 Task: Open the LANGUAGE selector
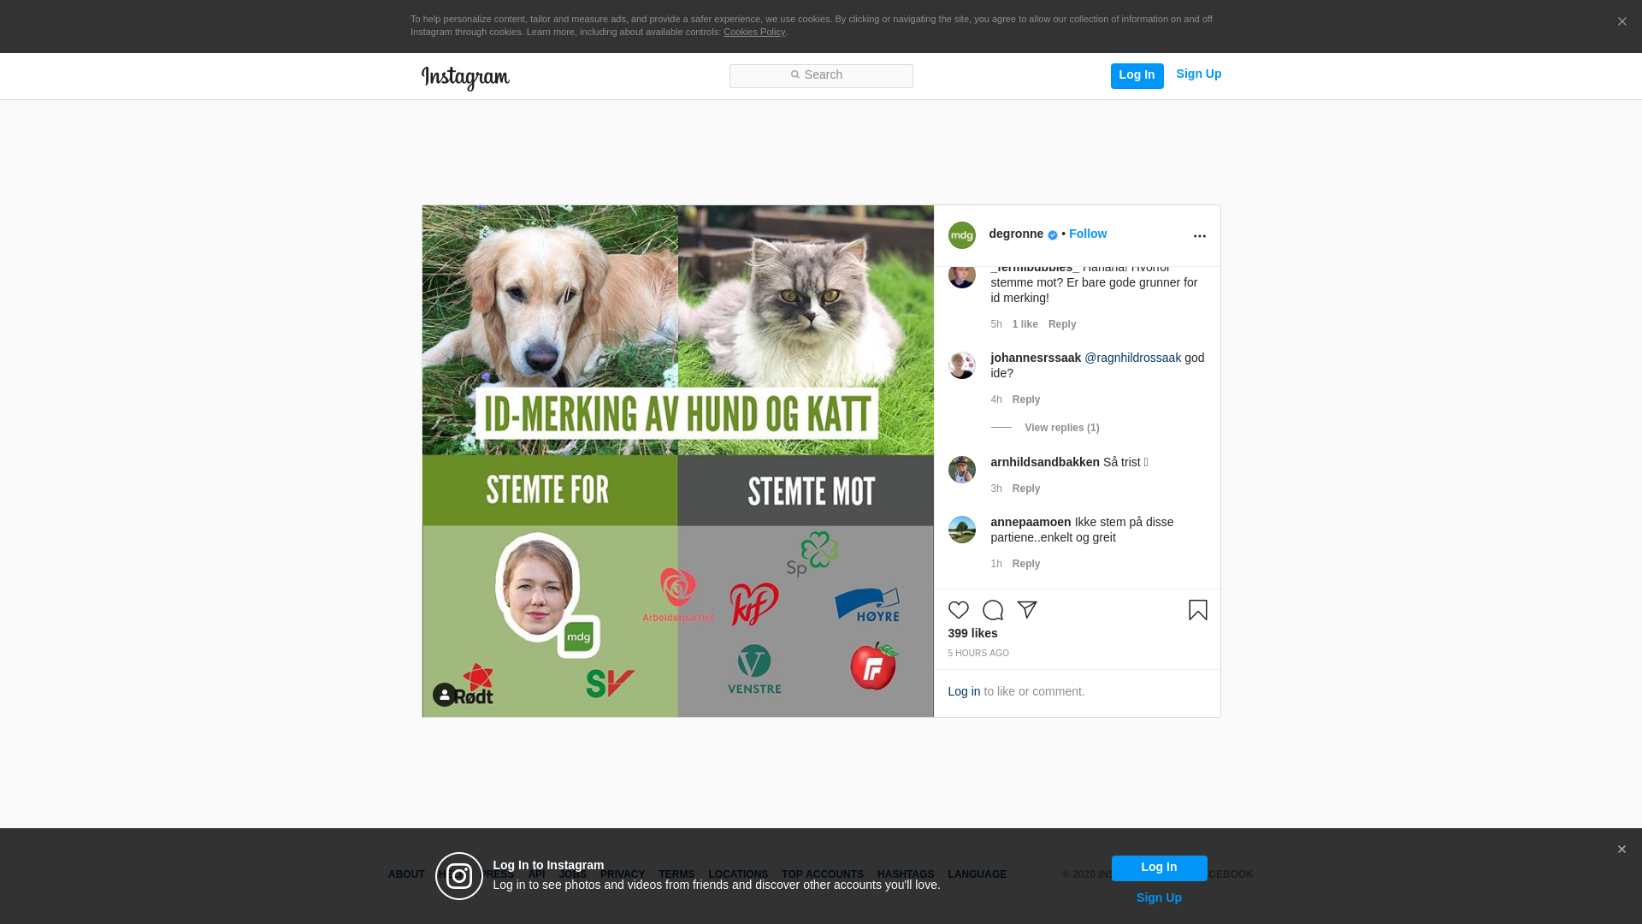[977, 875]
